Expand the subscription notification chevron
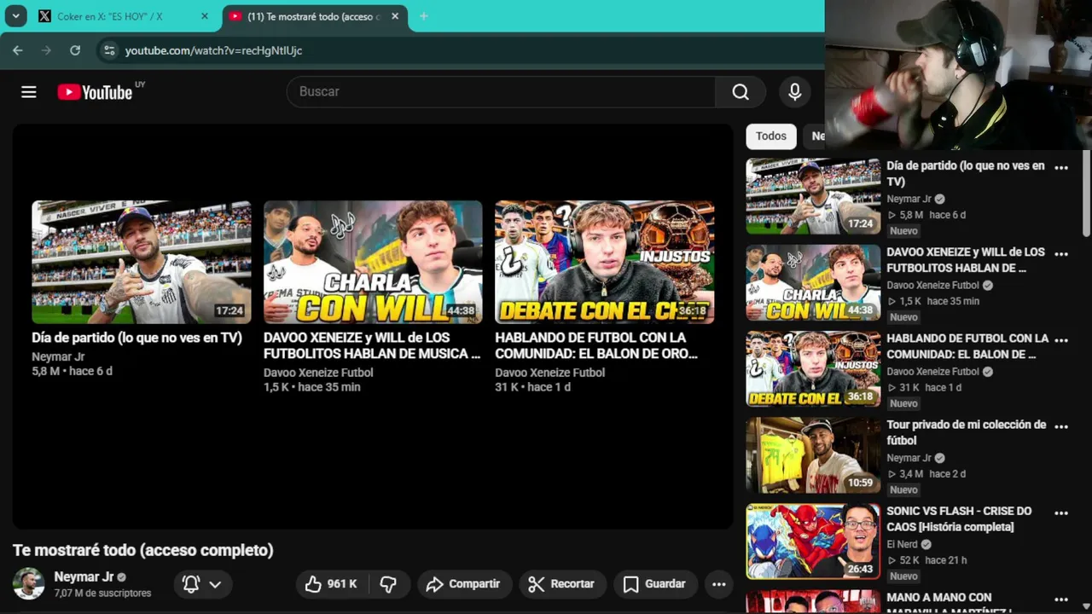This screenshot has height=614, width=1092. tap(215, 584)
